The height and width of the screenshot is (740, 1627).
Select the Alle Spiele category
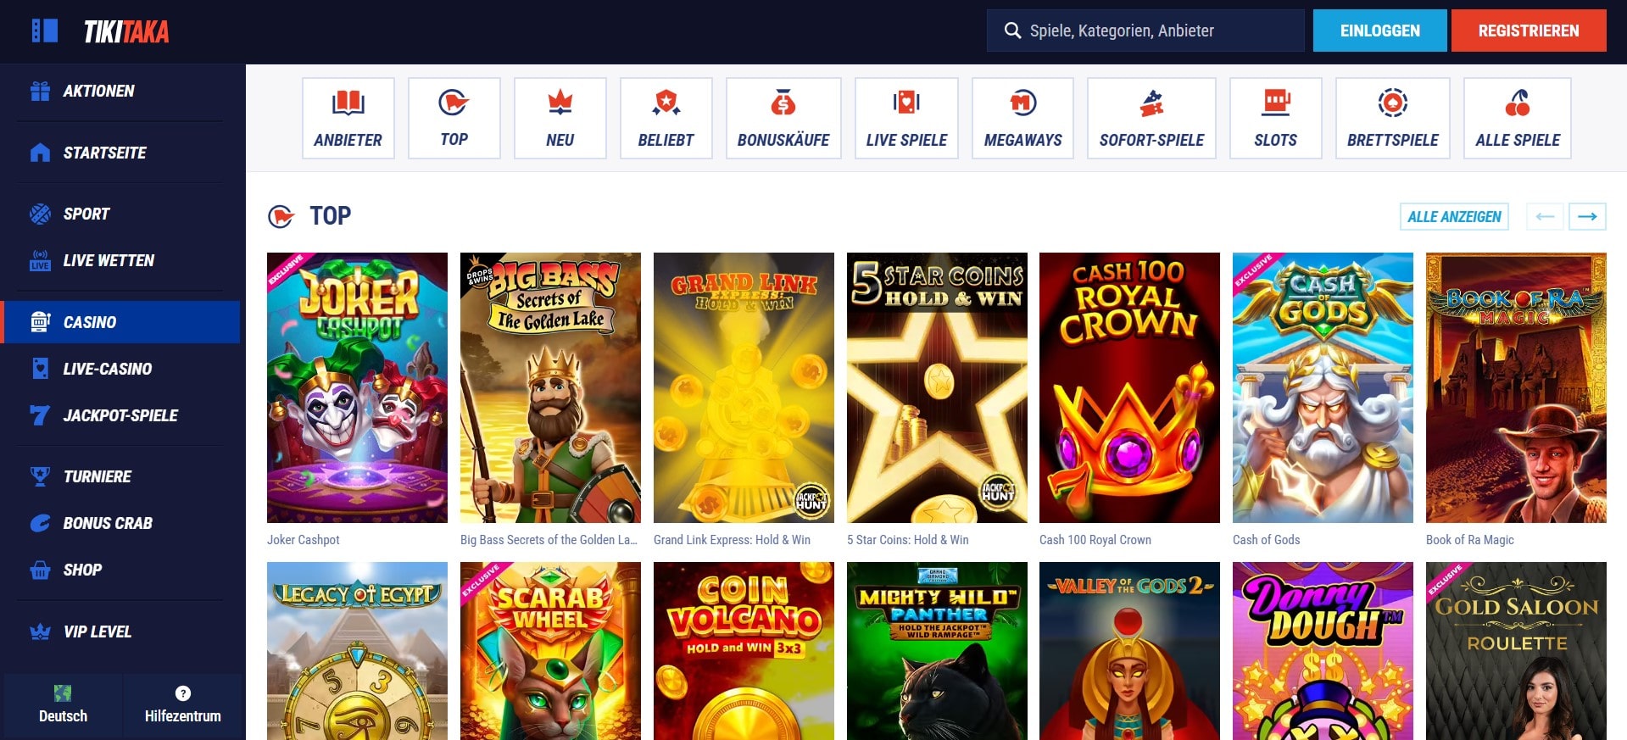click(1518, 118)
